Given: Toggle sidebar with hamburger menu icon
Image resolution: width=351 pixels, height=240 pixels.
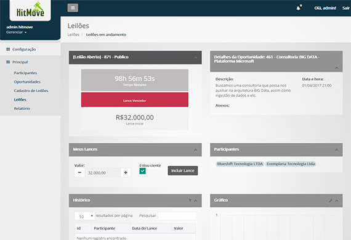Looking at the screenshot, I should point(73,8).
